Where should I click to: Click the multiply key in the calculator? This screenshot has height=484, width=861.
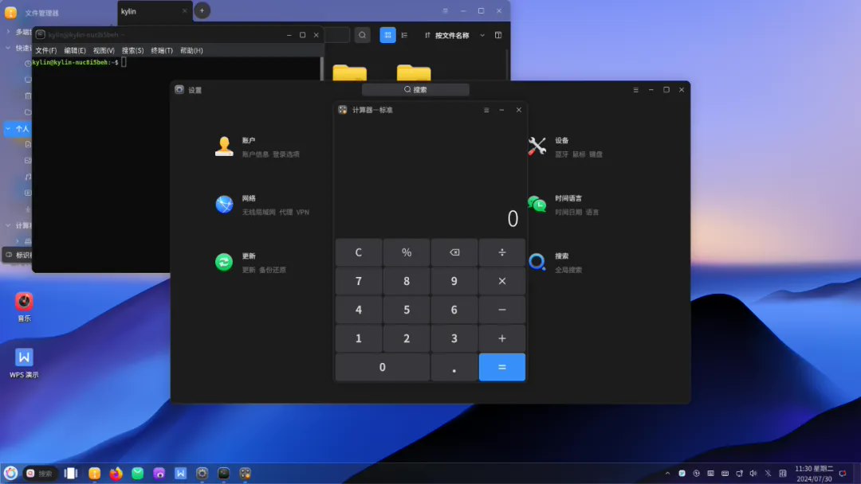502,281
